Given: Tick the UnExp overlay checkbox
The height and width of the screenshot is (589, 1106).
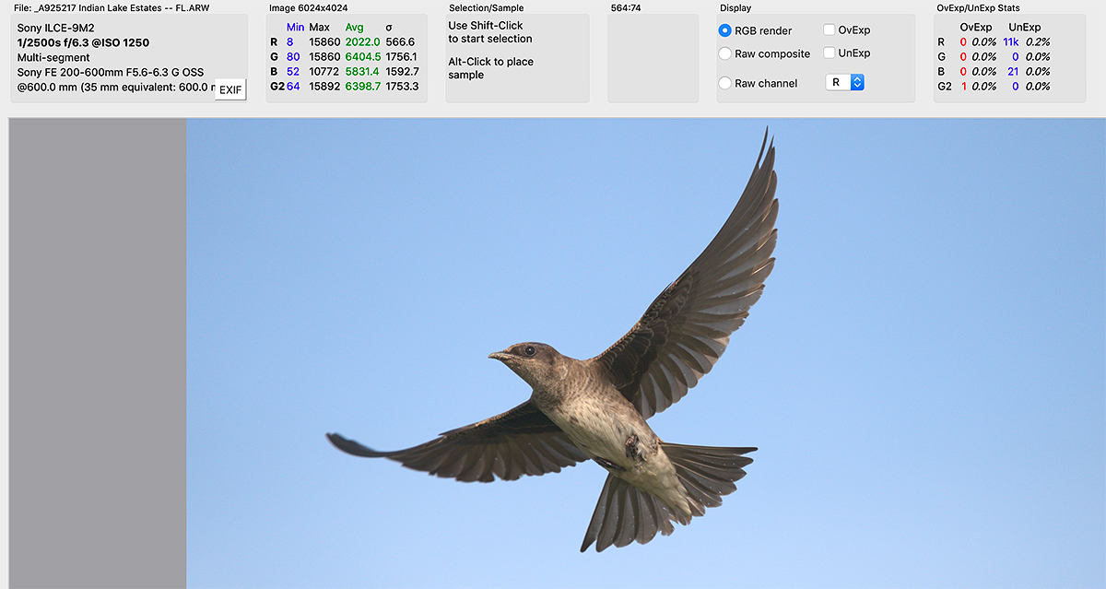Looking at the screenshot, I should [829, 53].
